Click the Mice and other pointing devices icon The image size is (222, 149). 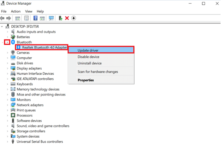13,94
